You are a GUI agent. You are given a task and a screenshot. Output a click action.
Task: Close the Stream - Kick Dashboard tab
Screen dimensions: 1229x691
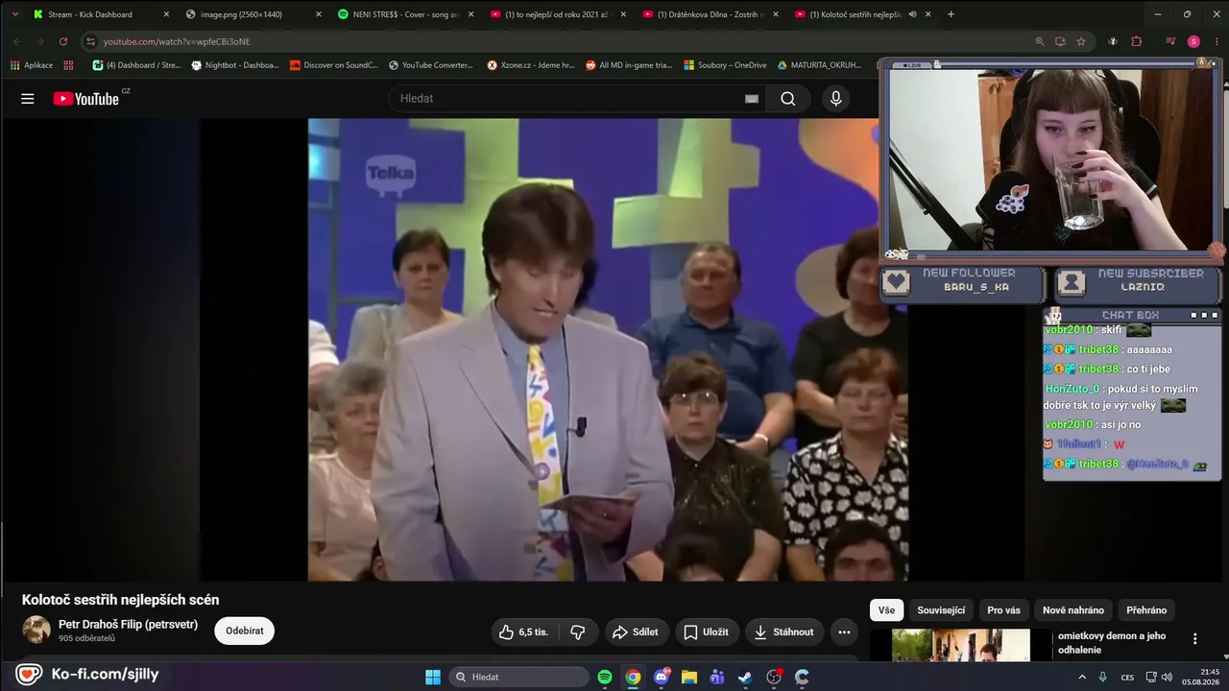point(166,14)
